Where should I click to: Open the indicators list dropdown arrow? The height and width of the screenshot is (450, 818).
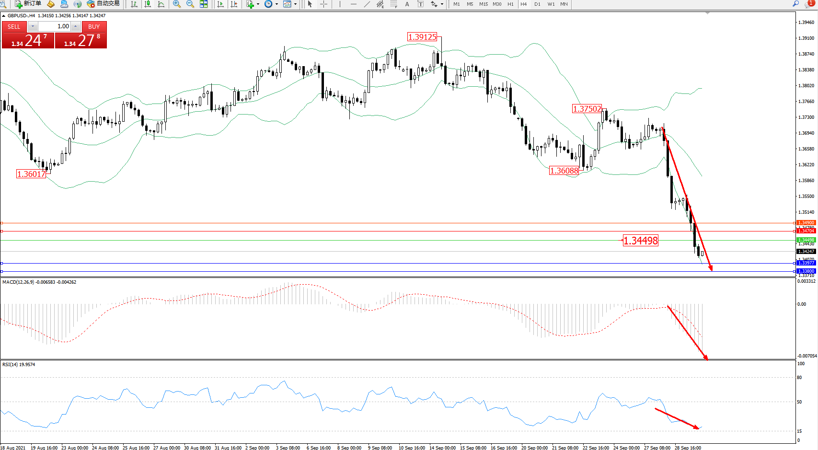[x=258, y=4]
